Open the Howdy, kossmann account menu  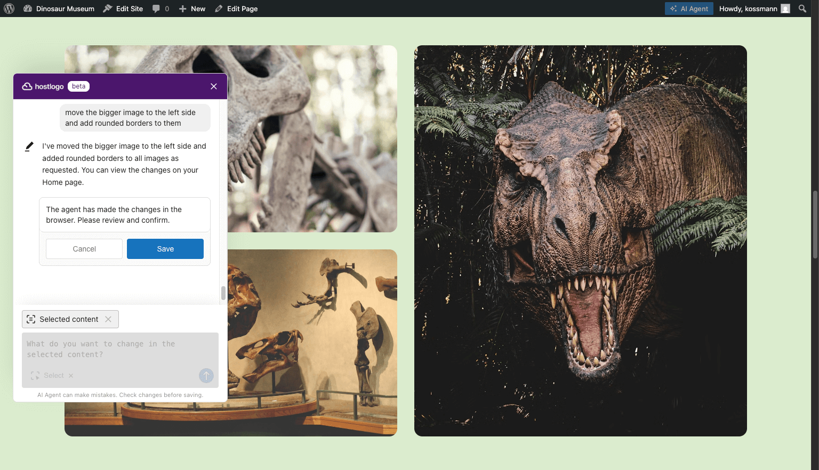748,9
